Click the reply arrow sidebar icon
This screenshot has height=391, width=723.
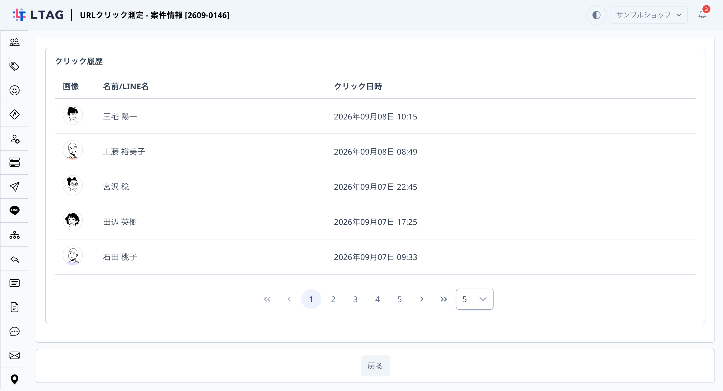click(x=14, y=259)
